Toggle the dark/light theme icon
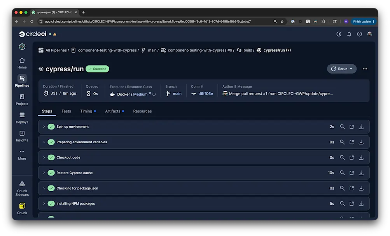390x236 pixels. pos(339,34)
